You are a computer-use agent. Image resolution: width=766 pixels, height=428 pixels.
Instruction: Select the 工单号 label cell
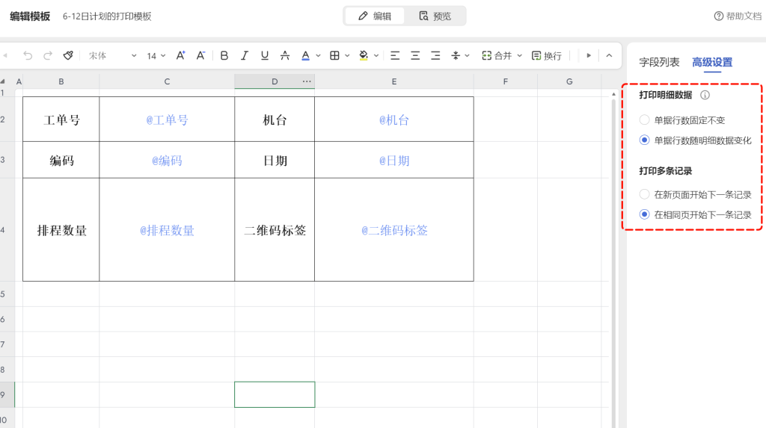(61, 120)
